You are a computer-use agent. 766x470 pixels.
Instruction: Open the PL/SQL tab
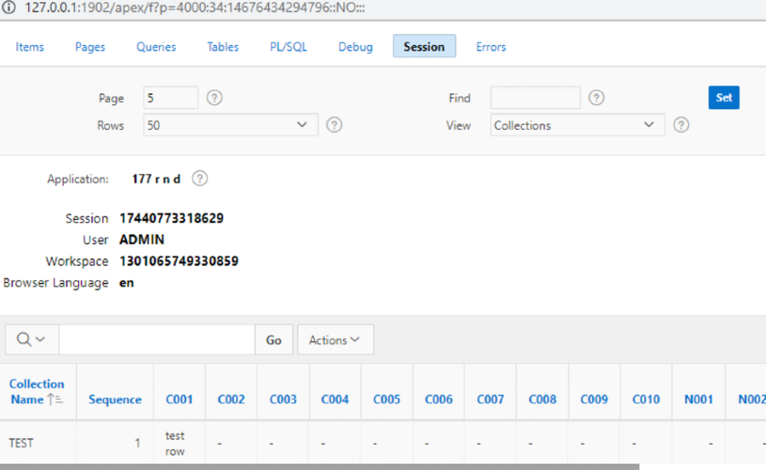pos(289,47)
